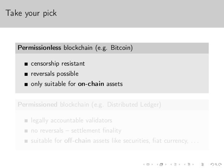Viewport: 224px width, 168px height.
Task: Advance to next frame with right arrow
Action: [x=166, y=164]
